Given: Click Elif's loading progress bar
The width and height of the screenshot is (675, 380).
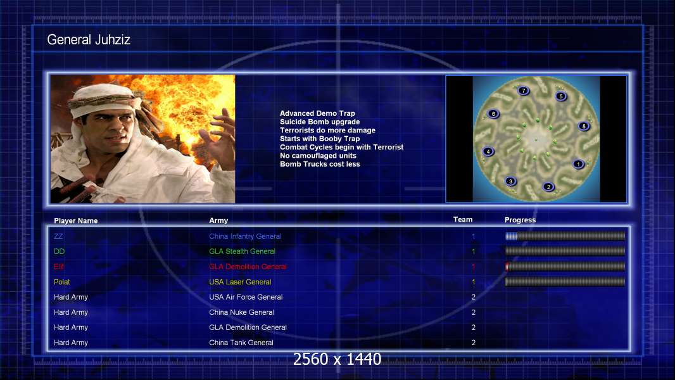Looking at the screenshot, I should coord(565,267).
